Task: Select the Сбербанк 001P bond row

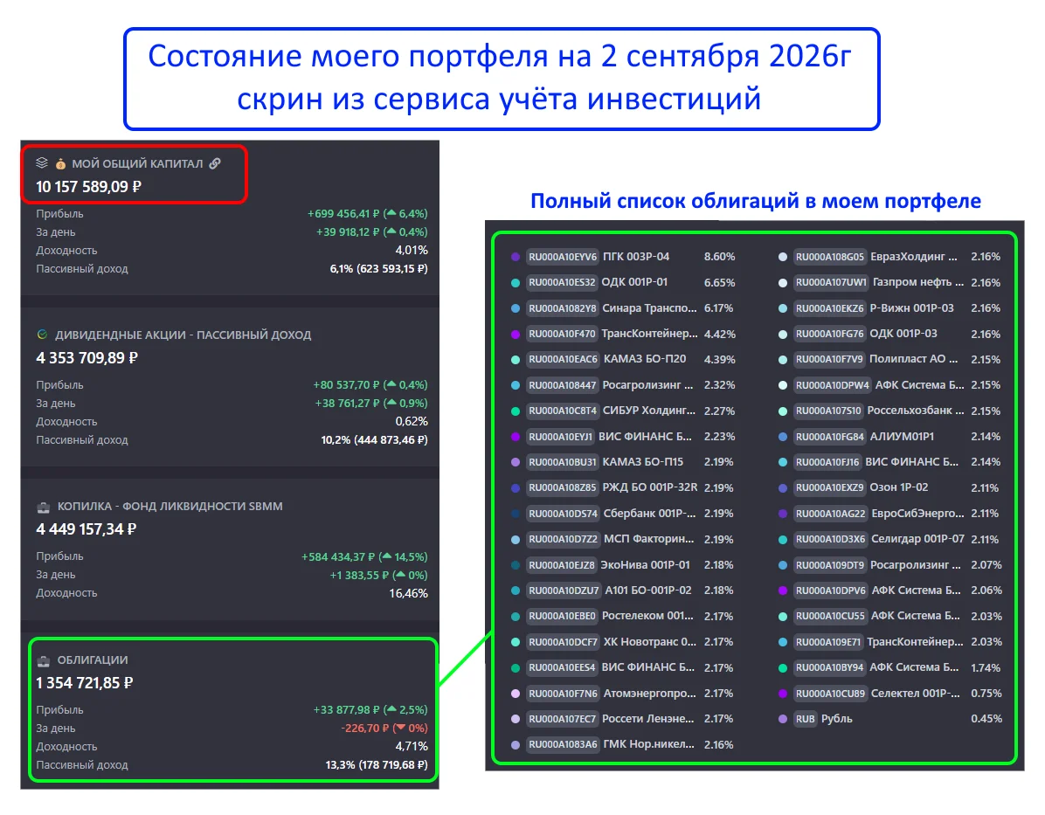Action: point(649,514)
